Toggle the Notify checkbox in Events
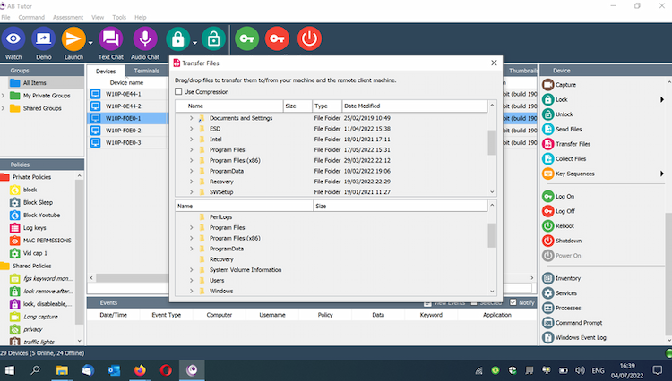This screenshot has width=672, height=381. (x=513, y=303)
